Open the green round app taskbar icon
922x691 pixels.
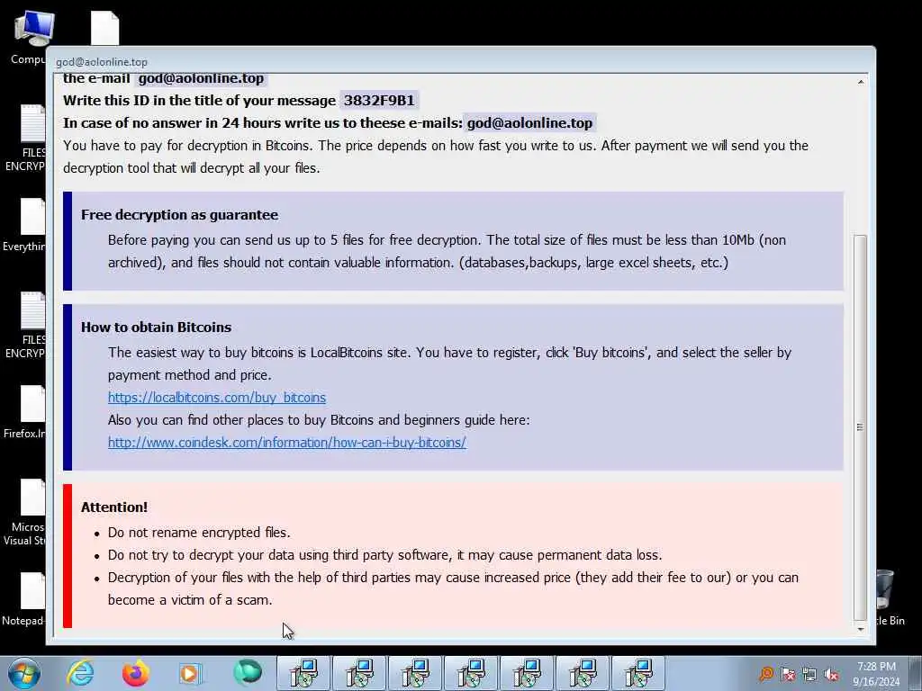[247, 673]
